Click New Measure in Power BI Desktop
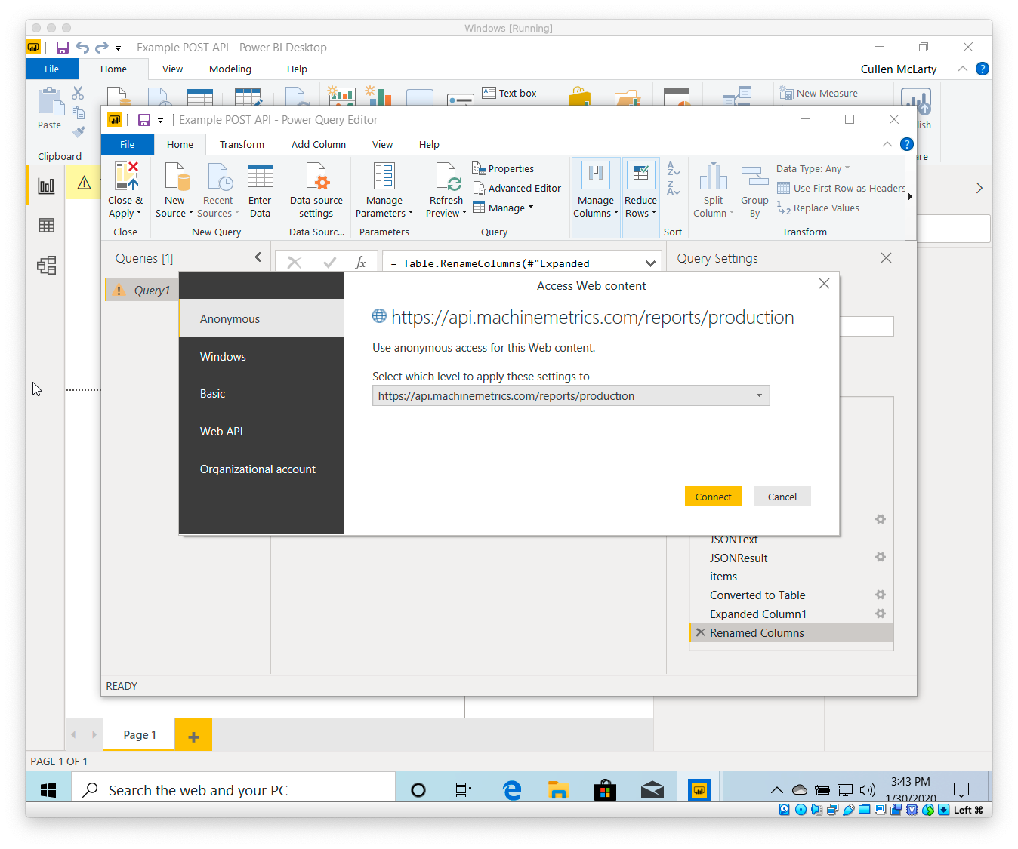 click(x=819, y=93)
